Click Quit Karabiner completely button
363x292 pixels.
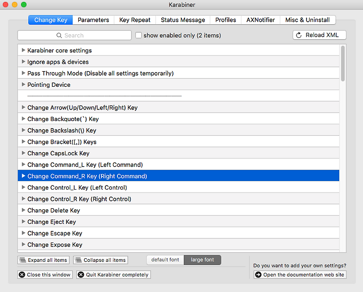click(x=113, y=275)
